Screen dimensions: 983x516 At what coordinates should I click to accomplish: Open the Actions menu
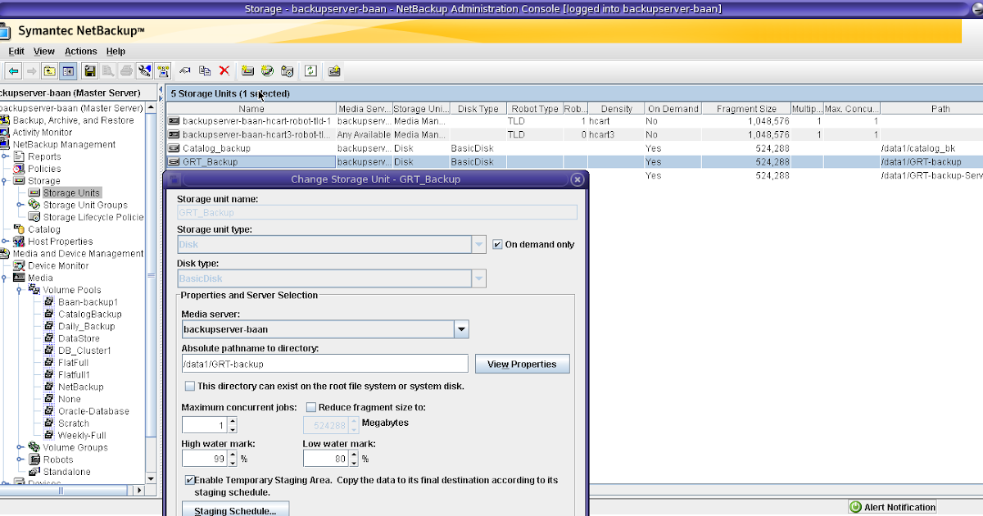coord(81,52)
